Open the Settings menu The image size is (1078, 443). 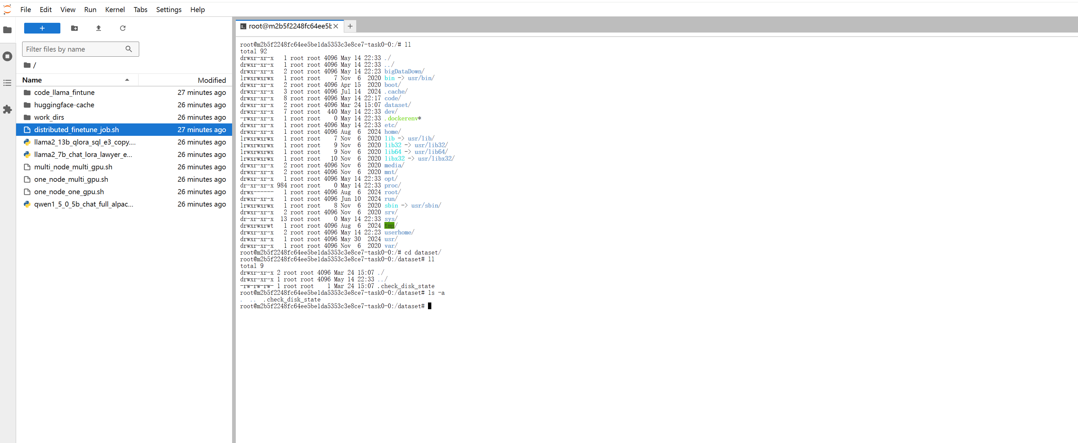[168, 9]
